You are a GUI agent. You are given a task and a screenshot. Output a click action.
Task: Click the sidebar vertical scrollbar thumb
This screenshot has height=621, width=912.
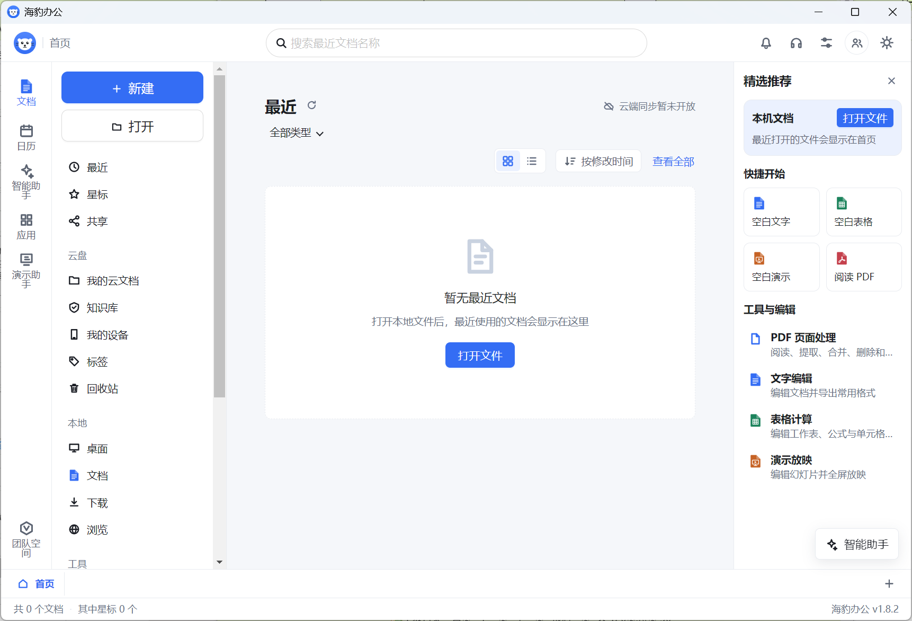[220, 236]
